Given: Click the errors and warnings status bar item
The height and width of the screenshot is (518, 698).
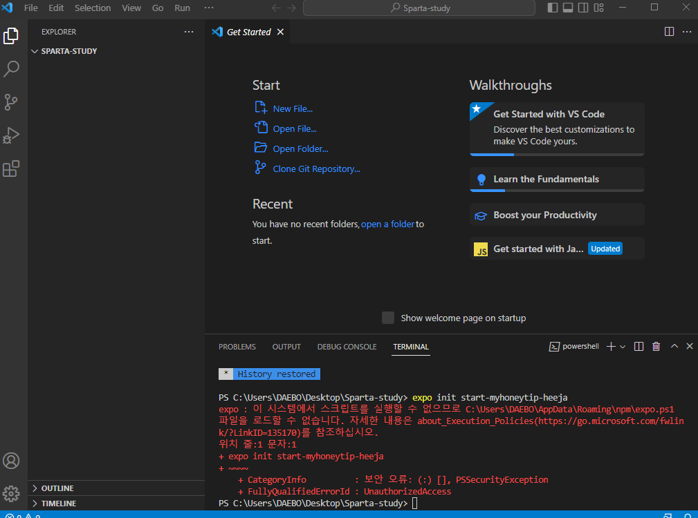Looking at the screenshot, I should tap(23, 515).
